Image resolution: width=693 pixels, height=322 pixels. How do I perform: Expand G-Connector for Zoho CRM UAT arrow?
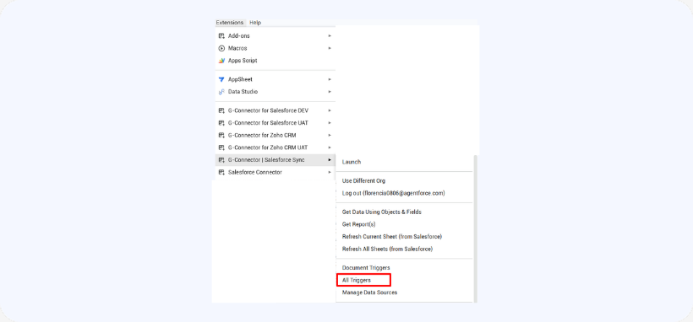pos(330,148)
